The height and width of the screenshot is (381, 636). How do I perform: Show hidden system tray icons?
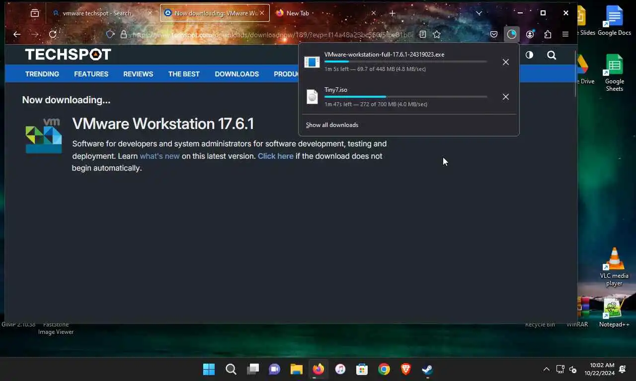click(x=547, y=369)
